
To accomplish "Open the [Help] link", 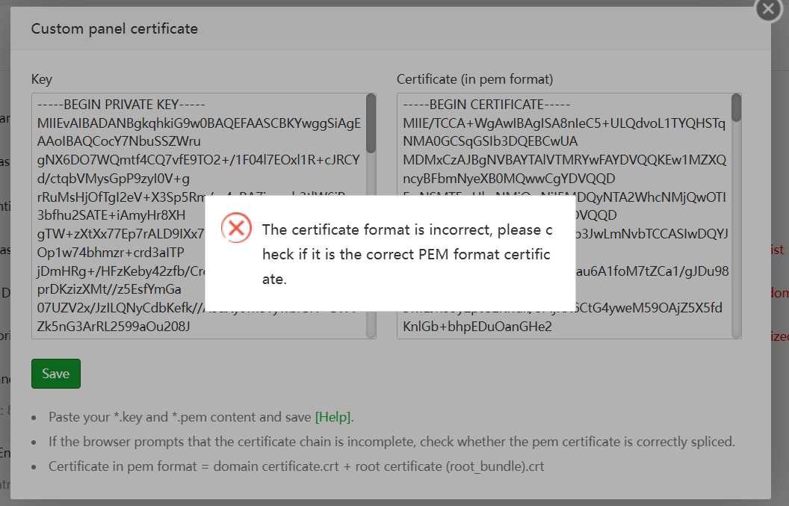I will [334, 417].
